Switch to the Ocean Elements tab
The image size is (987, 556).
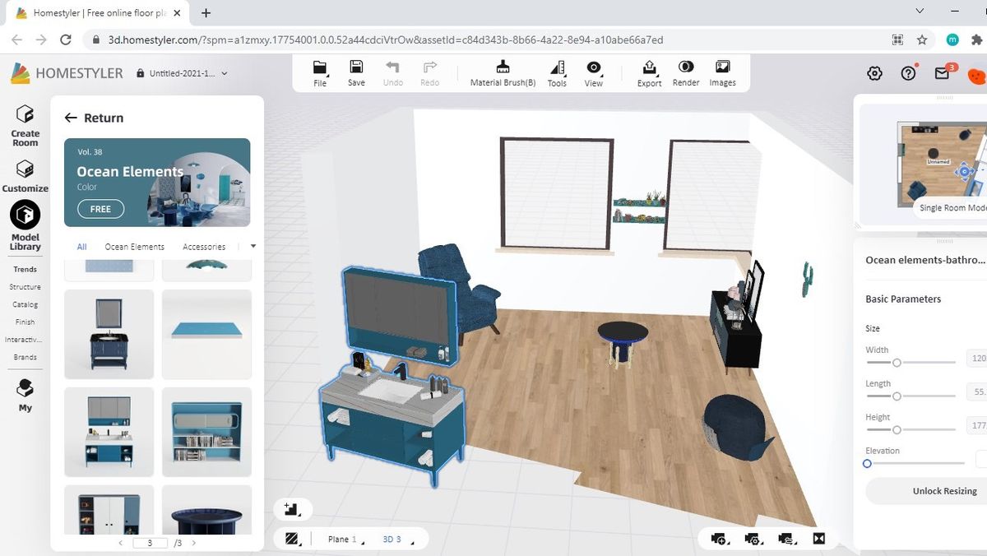tap(134, 246)
